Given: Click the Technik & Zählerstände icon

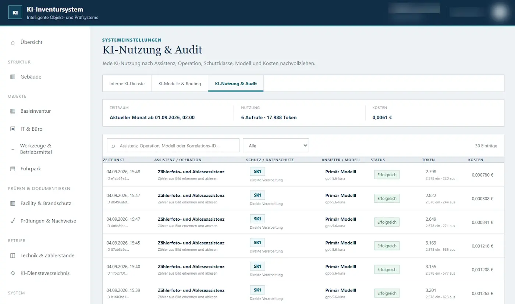Looking at the screenshot, I should click(13, 256).
